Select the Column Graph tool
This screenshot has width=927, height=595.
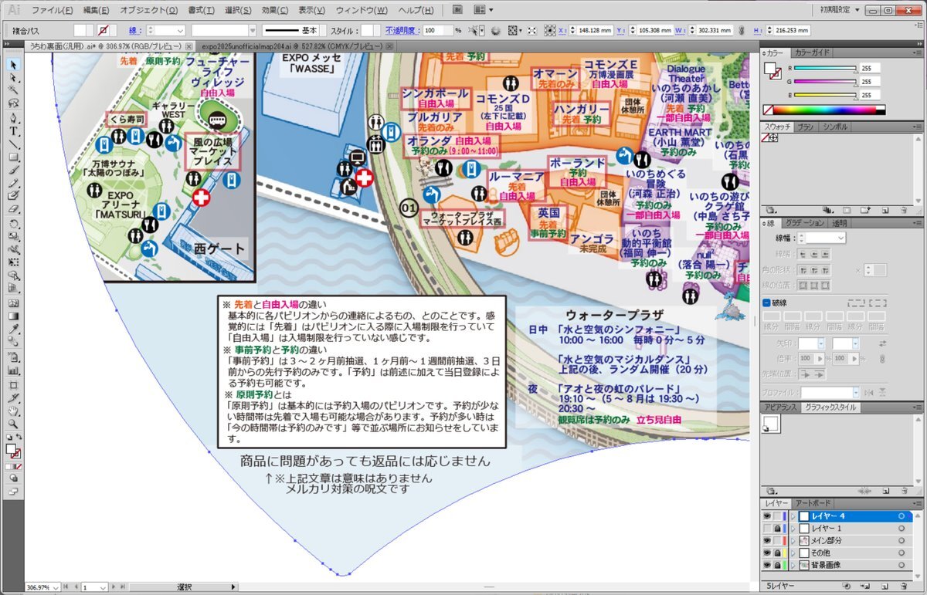click(13, 370)
